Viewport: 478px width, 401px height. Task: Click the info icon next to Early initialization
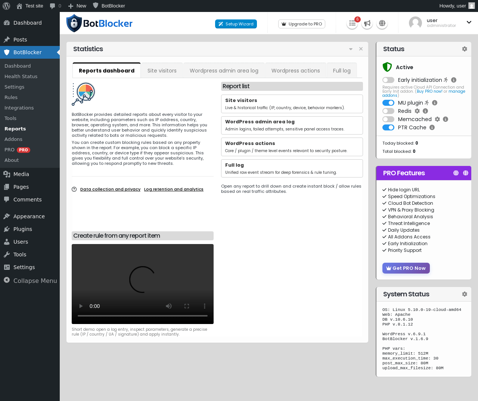click(454, 80)
